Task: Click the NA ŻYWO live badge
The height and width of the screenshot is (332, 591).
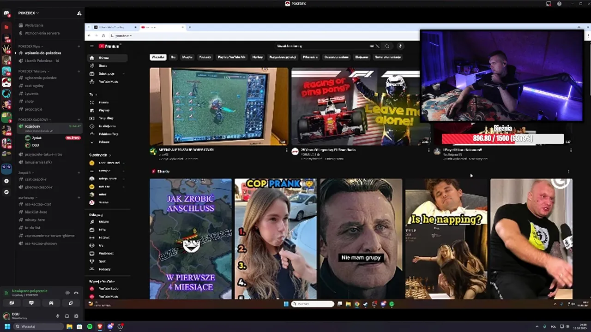Action: click(73, 138)
